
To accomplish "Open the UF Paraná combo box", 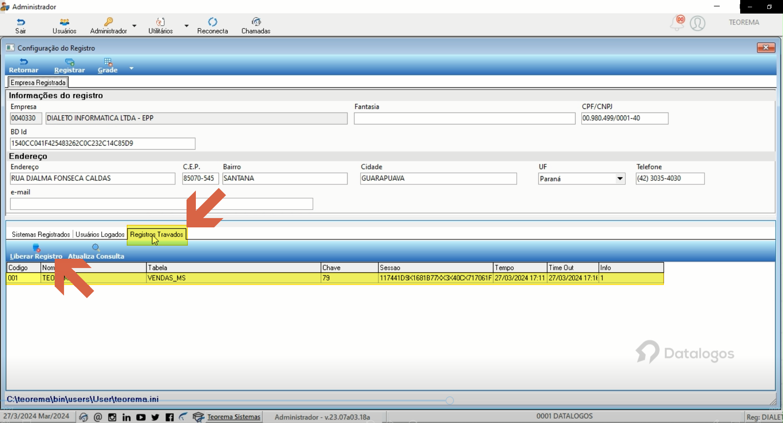I will tap(582, 179).
